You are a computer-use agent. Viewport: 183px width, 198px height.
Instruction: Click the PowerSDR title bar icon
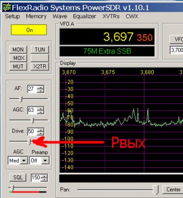coord(7,7)
